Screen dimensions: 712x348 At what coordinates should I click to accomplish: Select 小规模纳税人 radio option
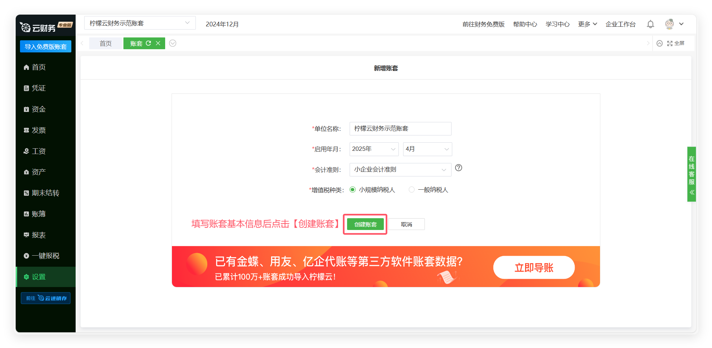point(353,190)
